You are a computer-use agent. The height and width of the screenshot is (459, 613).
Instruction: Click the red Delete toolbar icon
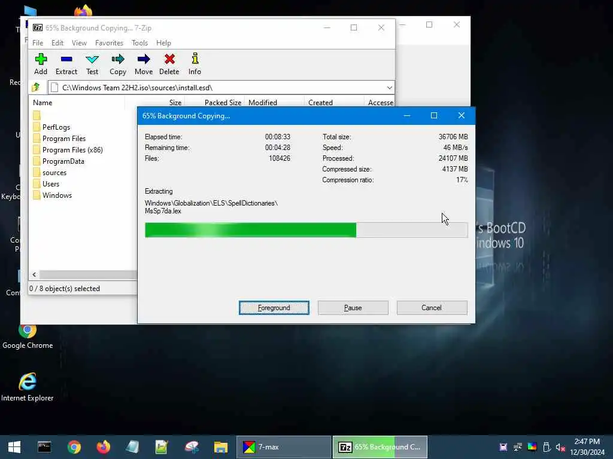(x=169, y=64)
